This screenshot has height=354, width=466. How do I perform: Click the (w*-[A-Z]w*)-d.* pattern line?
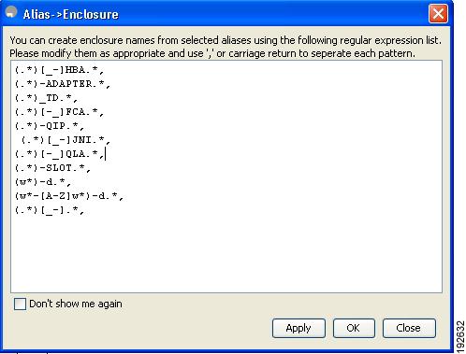[69, 196]
